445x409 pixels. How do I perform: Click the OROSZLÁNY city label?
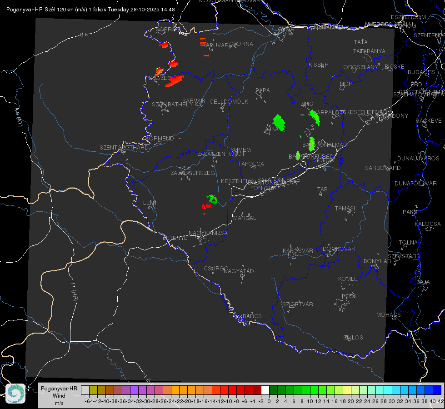[x=361, y=67]
